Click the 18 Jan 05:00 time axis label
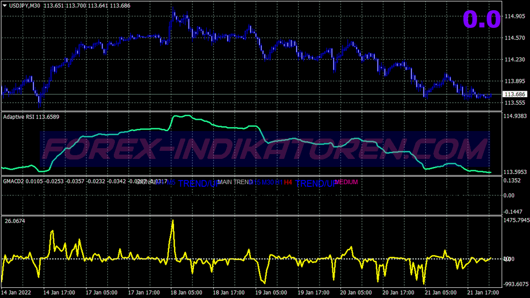This screenshot has width=530, height=298. tap(186, 293)
